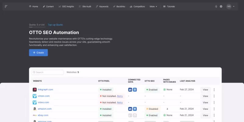Click the website Search input field
244x122 pixels.
[48, 72]
